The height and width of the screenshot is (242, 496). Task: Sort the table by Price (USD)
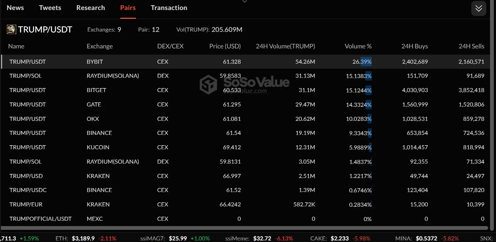(225, 46)
